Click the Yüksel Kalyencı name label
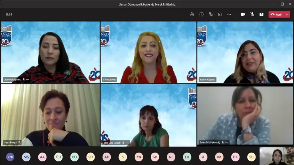 tap(207, 80)
